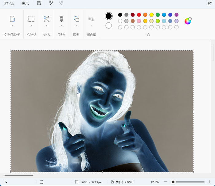The width and height of the screenshot is (215, 186).
Task: Expand the イメージ selection dropdown chevron
Action: 31,25
